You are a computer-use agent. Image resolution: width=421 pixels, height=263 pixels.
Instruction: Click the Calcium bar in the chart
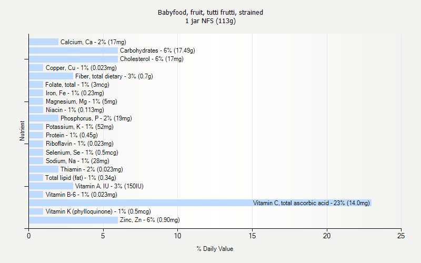click(44, 42)
